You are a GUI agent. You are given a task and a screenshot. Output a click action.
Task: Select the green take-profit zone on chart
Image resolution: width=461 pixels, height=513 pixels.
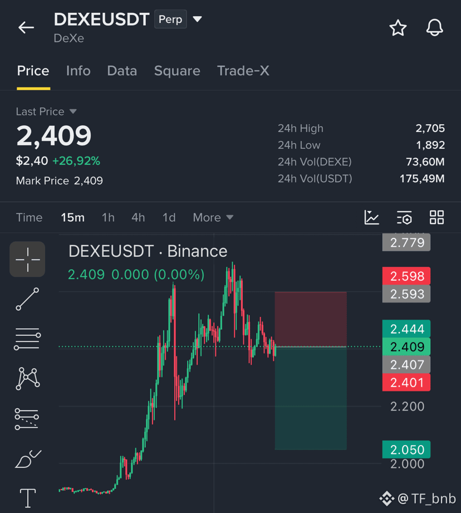tap(311, 398)
